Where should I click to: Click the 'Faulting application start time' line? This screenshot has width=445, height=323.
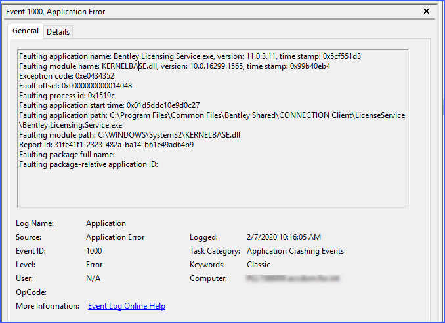click(x=109, y=105)
